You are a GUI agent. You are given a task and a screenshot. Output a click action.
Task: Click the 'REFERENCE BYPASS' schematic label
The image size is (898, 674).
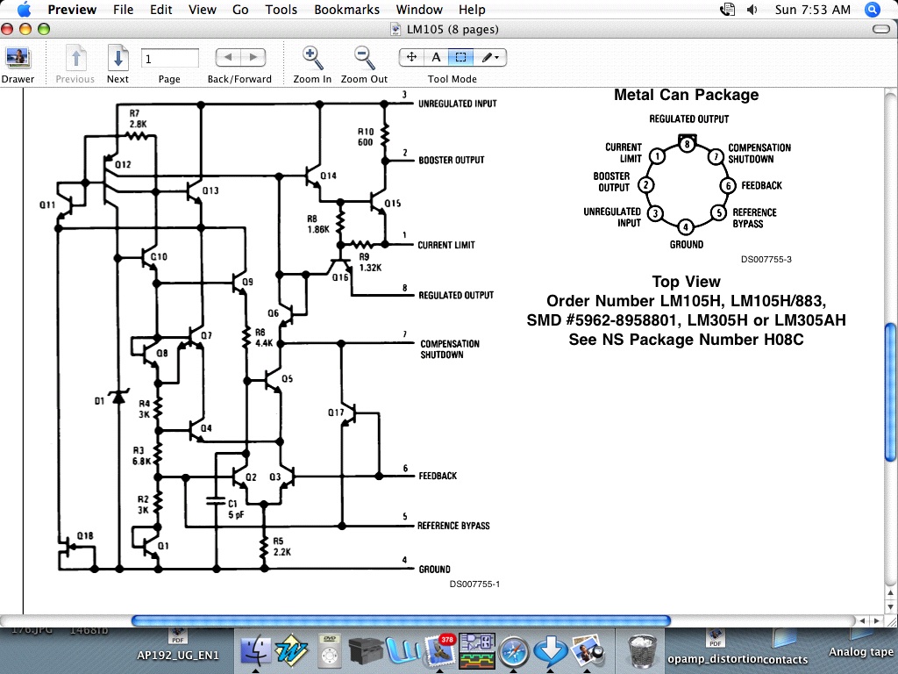tap(453, 526)
